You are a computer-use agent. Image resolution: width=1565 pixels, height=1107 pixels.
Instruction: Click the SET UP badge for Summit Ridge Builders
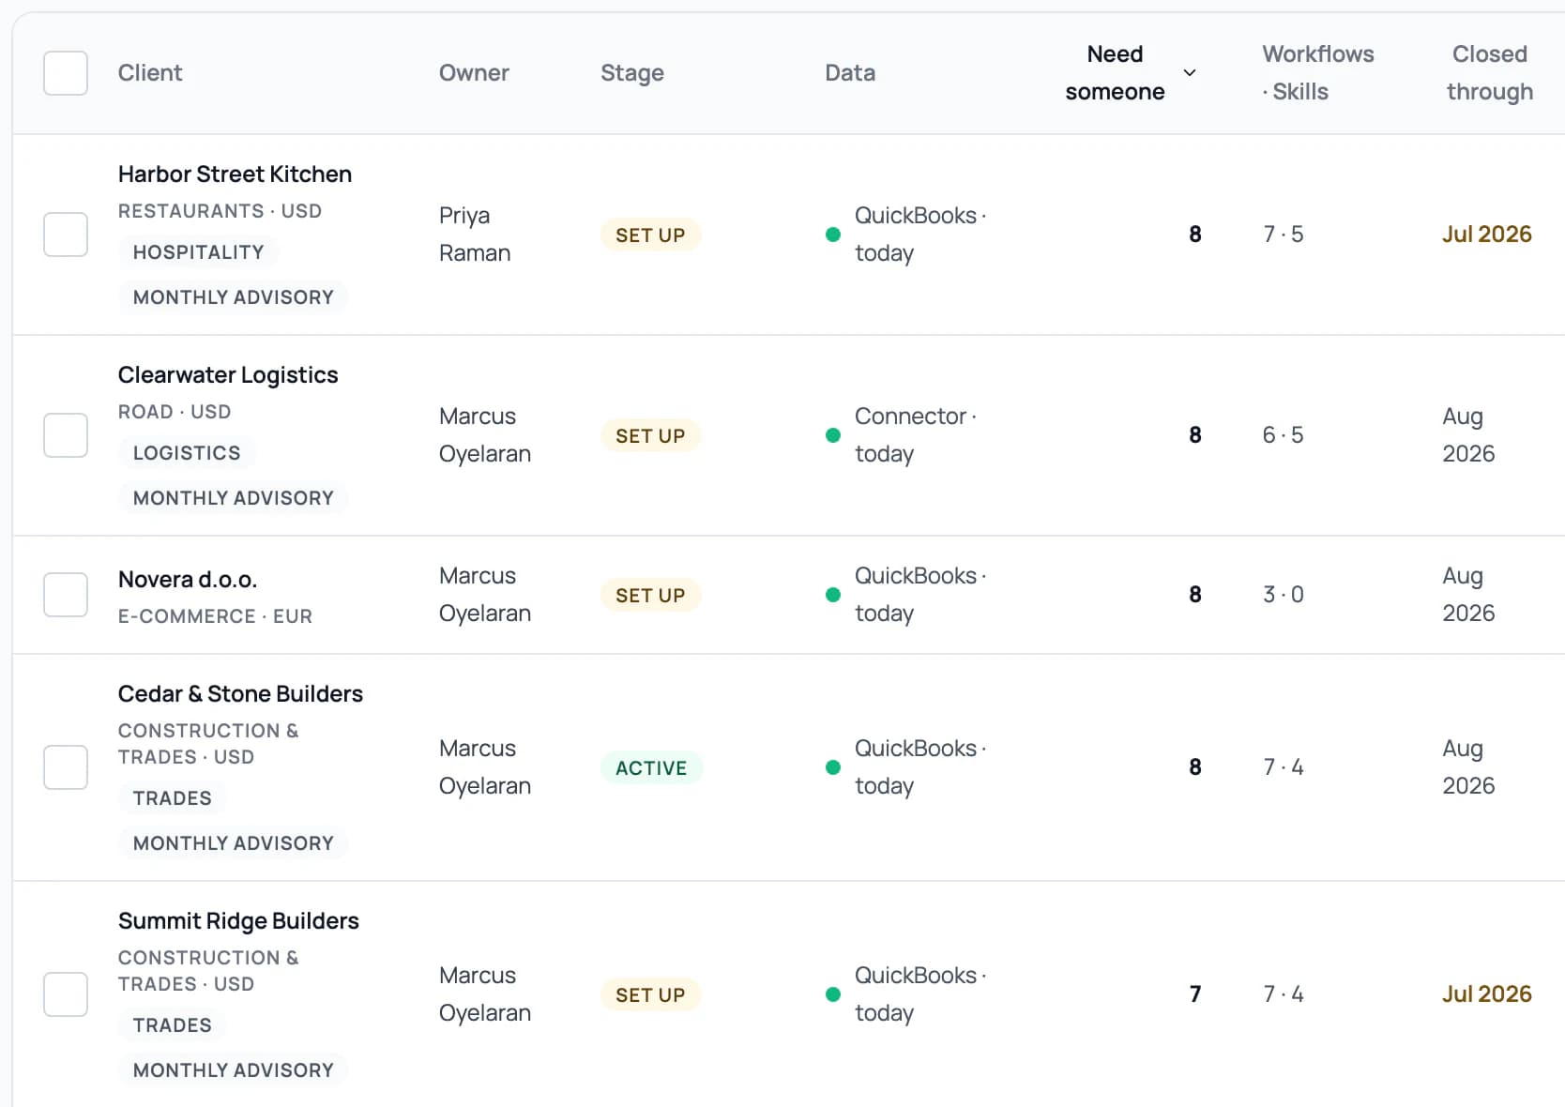point(650,995)
